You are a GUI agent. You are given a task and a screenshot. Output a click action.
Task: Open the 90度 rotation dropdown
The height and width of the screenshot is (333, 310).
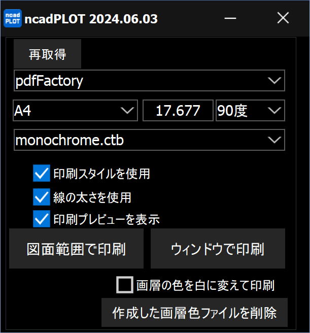point(250,111)
